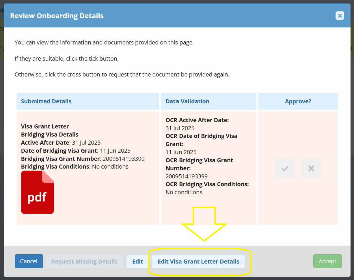Select the Submitted Details column header
The width and height of the screenshot is (354, 280).
(46, 101)
